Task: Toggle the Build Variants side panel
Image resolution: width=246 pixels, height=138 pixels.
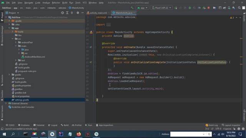Action: pos(2,113)
